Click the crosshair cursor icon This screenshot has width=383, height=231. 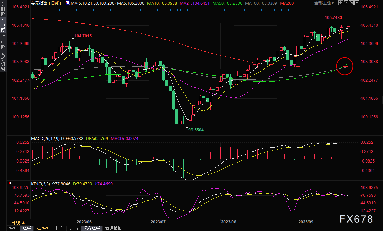341,3
